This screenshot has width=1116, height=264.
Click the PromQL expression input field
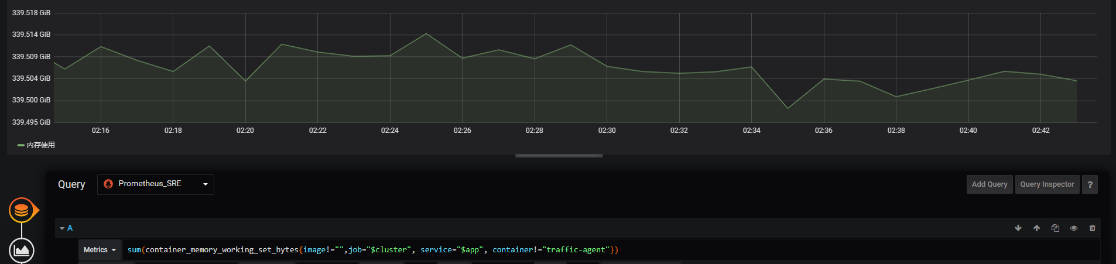tap(611, 250)
